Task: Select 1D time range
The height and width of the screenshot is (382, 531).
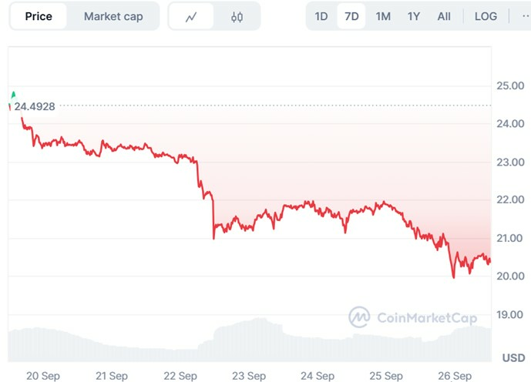Action: (321, 16)
